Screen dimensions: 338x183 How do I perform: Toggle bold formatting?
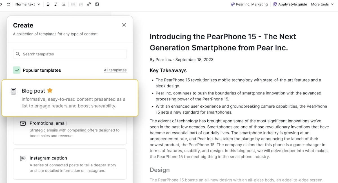[48, 4]
